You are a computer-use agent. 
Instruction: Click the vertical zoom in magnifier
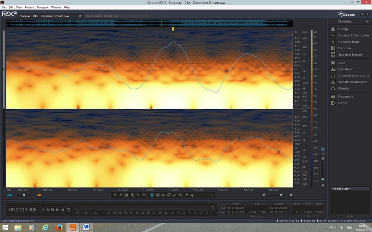click(x=323, y=159)
